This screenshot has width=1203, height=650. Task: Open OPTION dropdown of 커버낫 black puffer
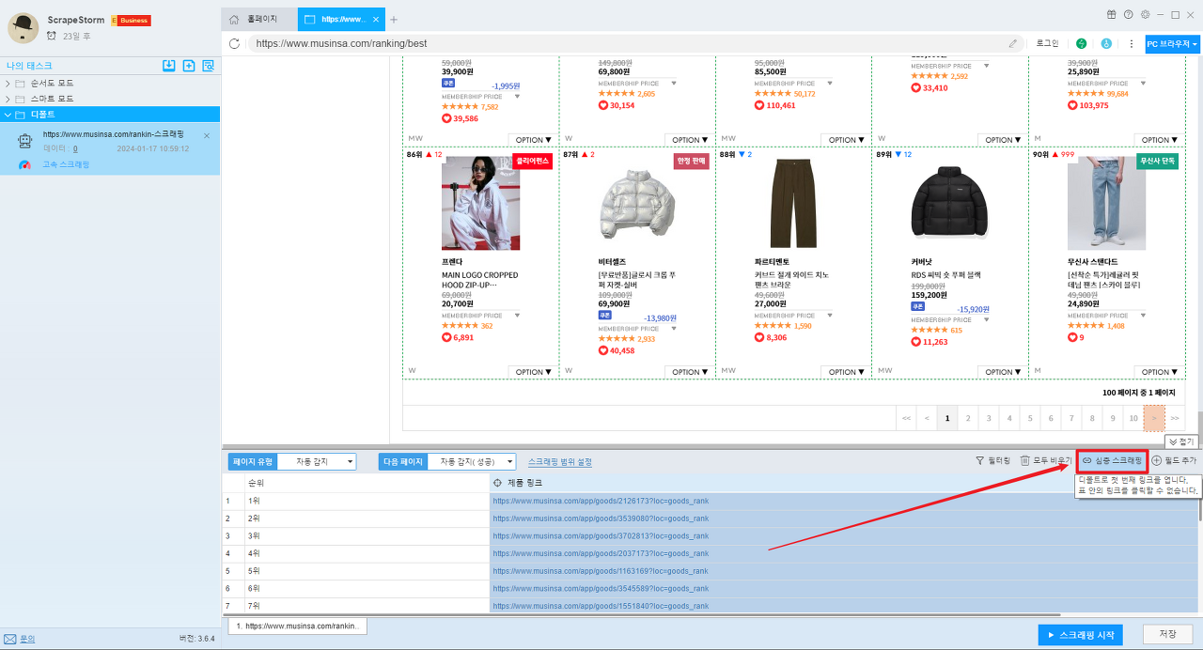1002,372
